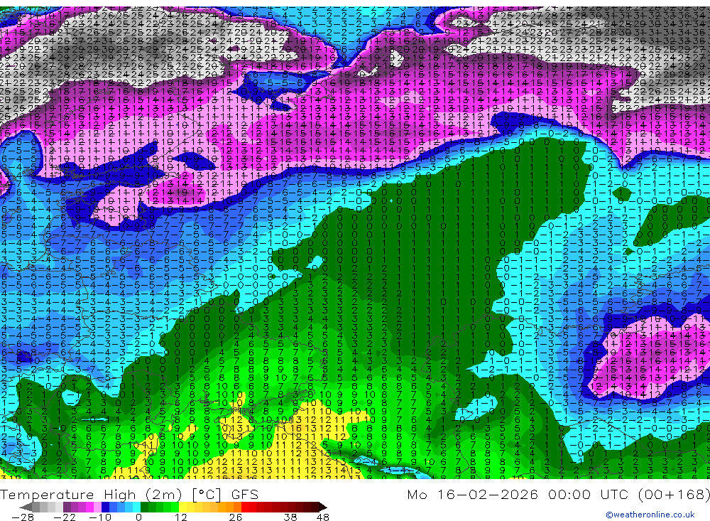This screenshot has height=521, width=710.
Task: Click the dark brown right arrow of the legend
Action: pyautogui.click(x=323, y=507)
